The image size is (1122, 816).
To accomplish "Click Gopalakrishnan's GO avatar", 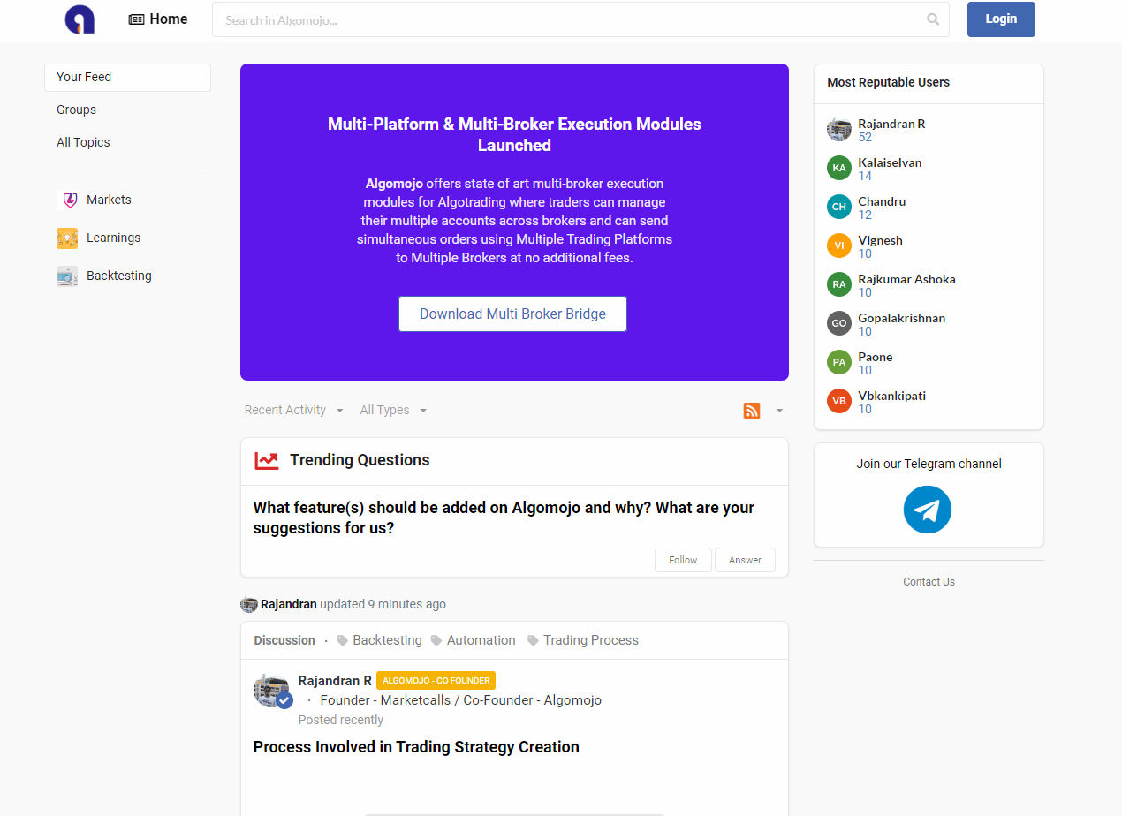I will pyautogui.click(x=839, y=323).
